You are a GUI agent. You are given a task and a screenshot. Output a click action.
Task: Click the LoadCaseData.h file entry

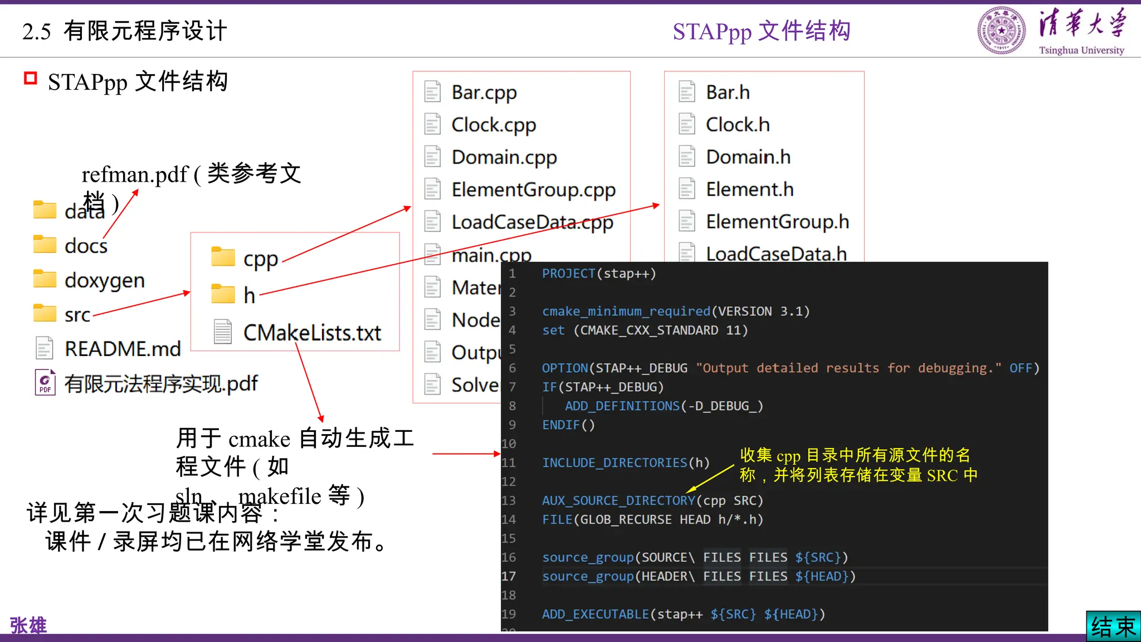[776, 254]
